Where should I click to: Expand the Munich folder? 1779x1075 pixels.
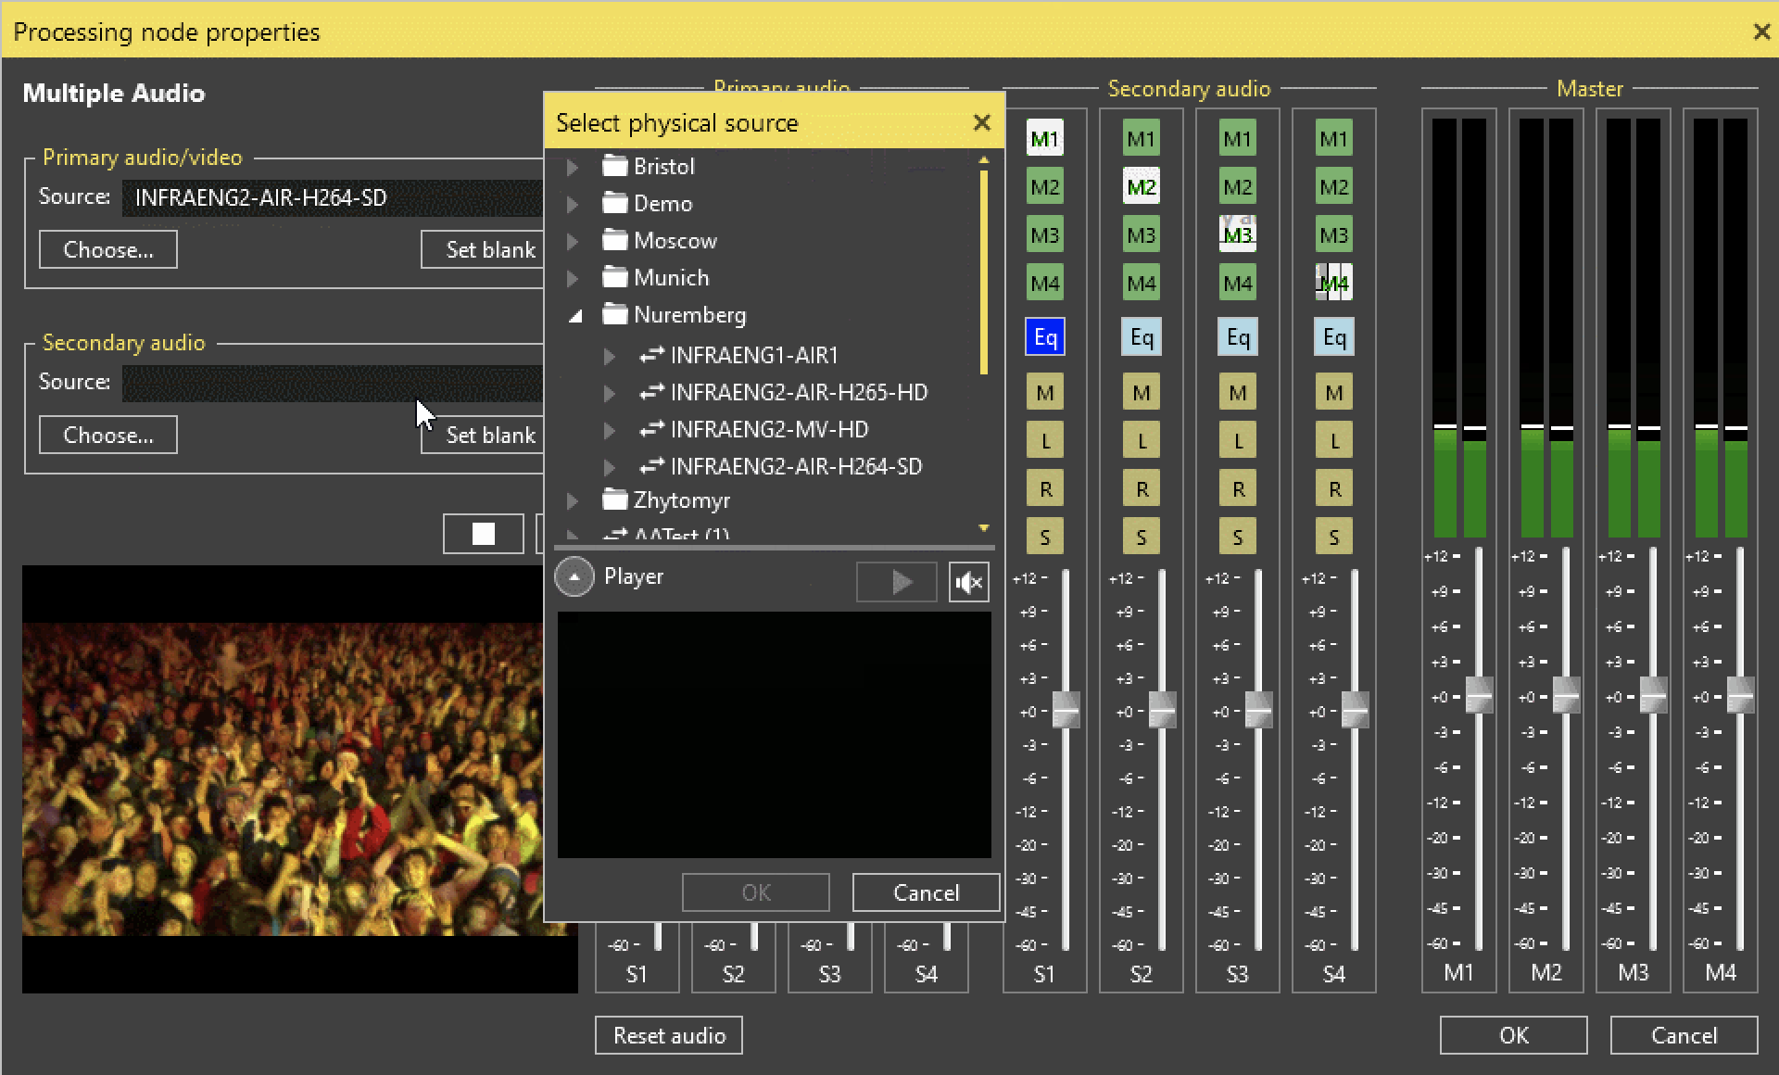pos(573,278)
